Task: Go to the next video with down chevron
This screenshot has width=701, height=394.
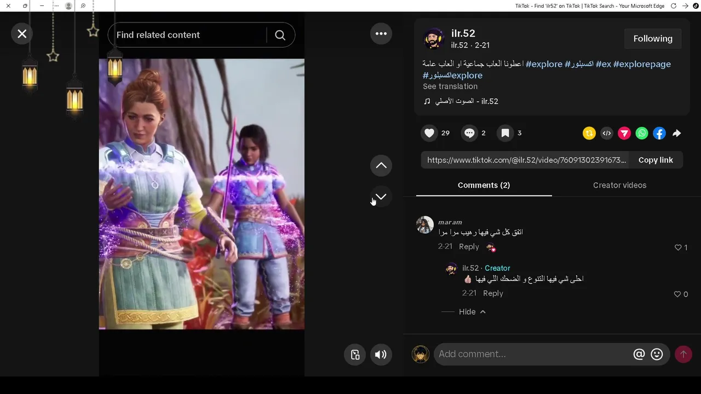Action: [x=381, y=196]
